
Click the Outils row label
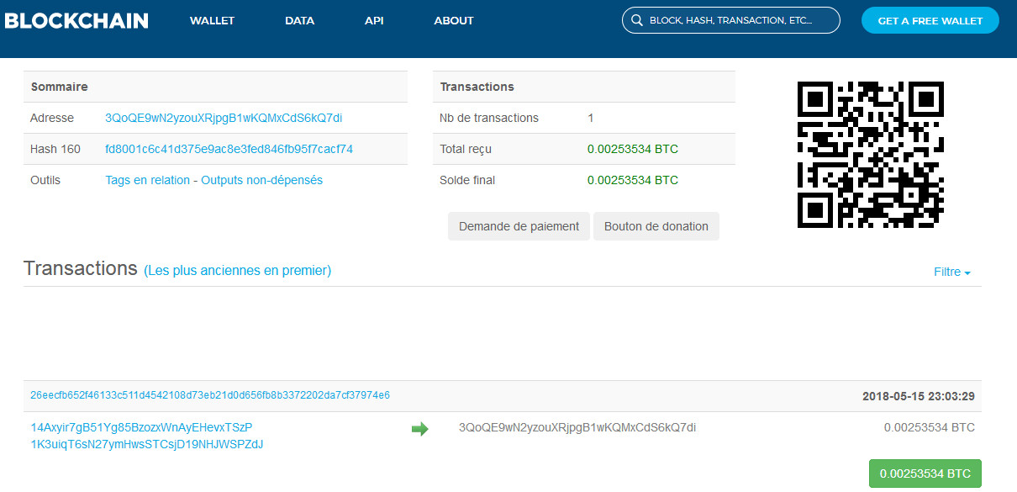(x=45, y=180)
